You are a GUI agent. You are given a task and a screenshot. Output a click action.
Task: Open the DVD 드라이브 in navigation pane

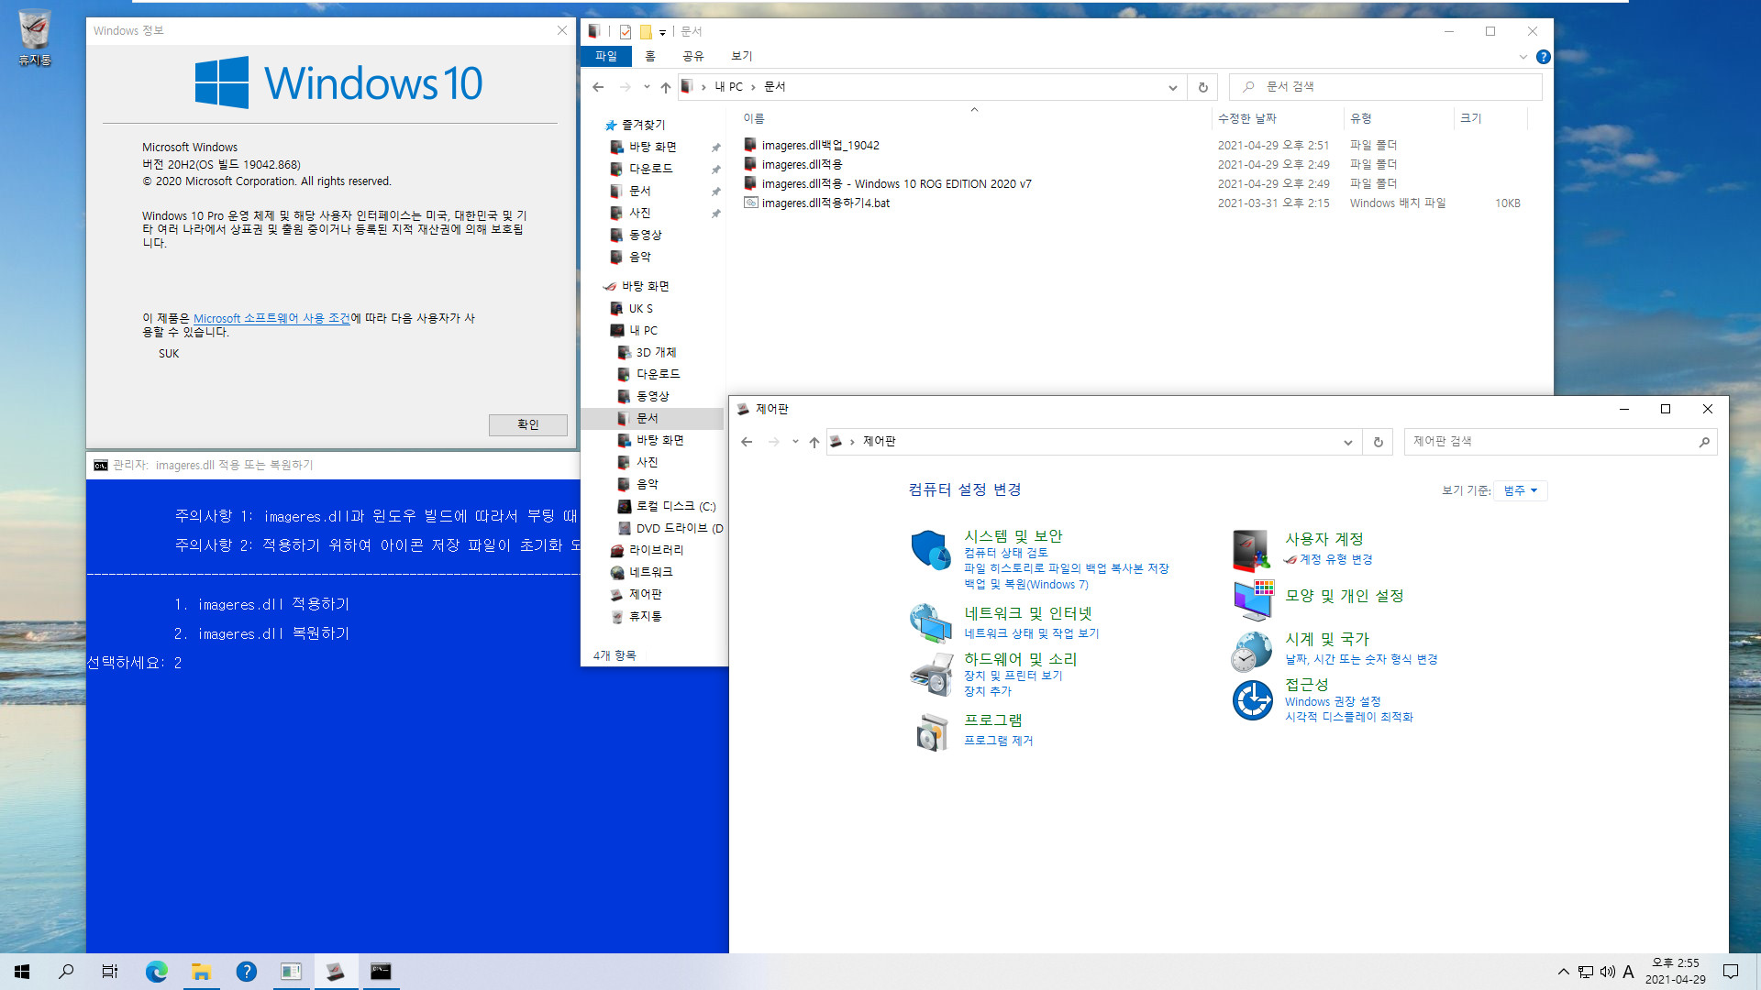pos(679,529)
